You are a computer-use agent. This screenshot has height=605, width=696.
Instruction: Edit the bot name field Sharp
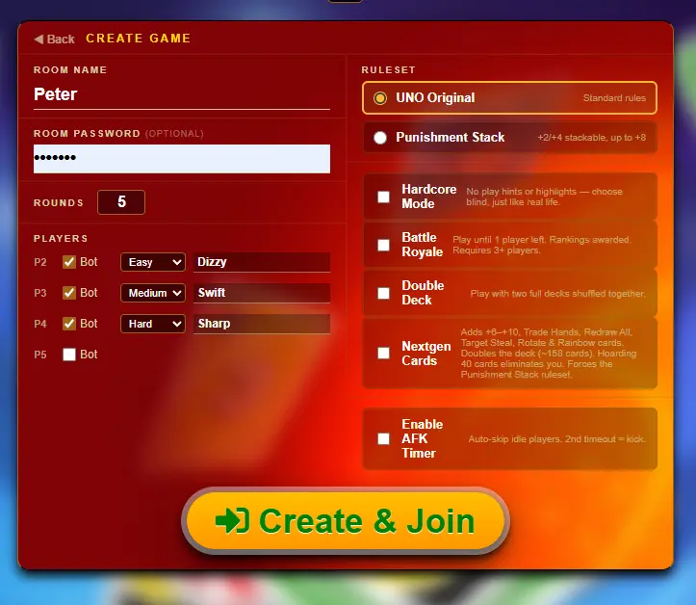[262, 324]
